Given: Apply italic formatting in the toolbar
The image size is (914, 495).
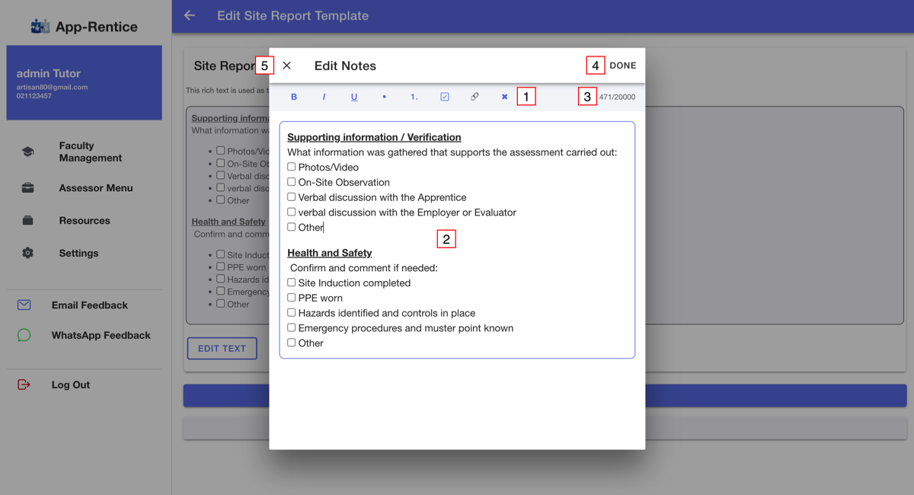Looking at the screenshot, I should click(x=324, y=97).
